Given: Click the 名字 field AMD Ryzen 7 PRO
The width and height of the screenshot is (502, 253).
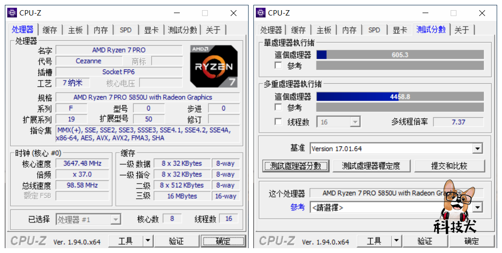Looking at the screenshot, I should click(119, 50).
